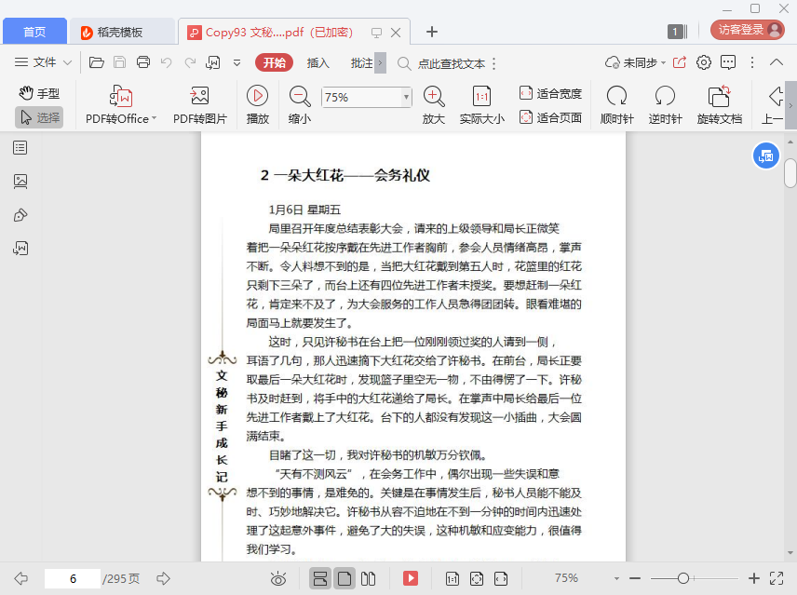
Task: Click the PDF转Office conversion icon
Action: [x=121, y=96]
